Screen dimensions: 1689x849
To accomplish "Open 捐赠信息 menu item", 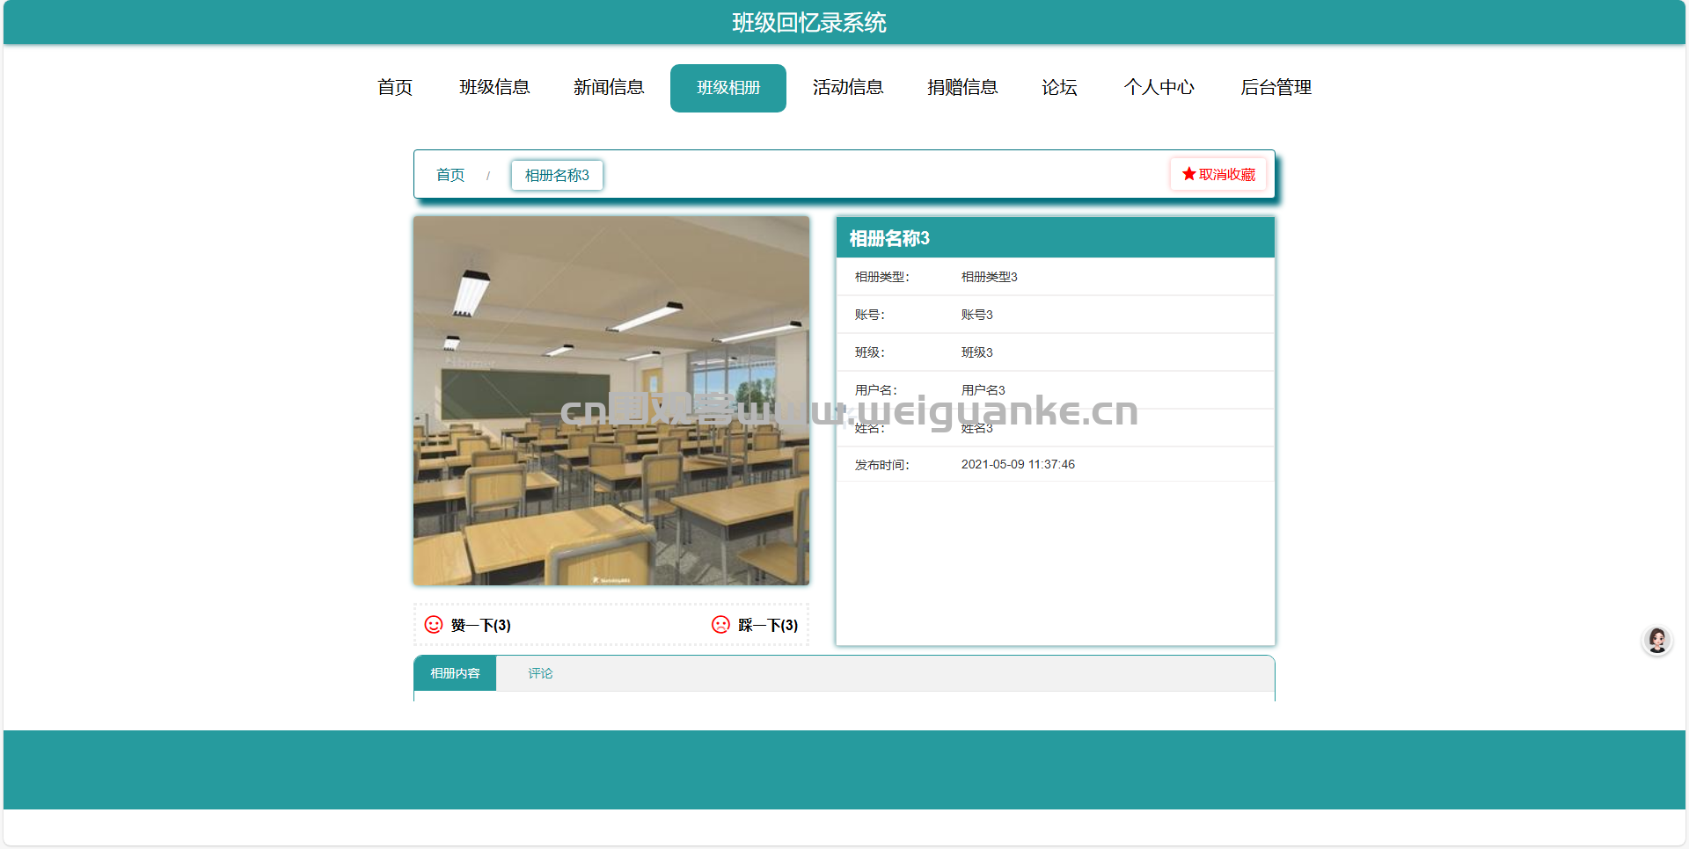I will coord(962,87).
